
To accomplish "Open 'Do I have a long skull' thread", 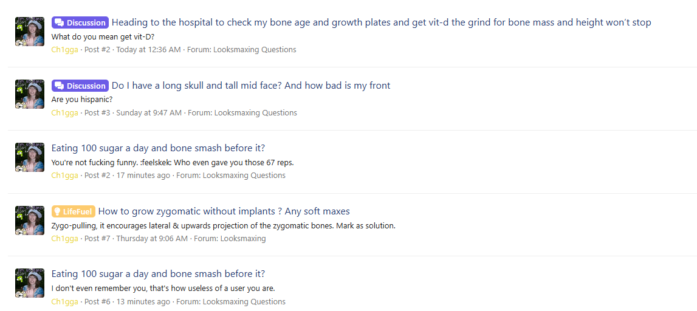I will [251, 85].
